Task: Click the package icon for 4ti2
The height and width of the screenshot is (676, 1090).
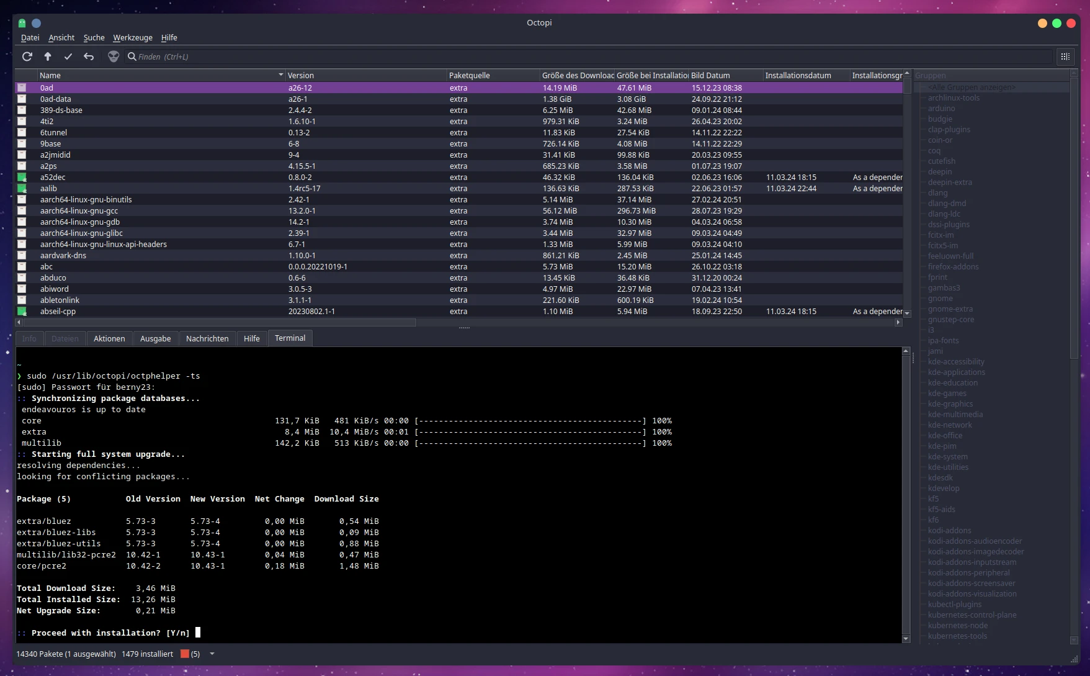Action: tap(22, 122)
